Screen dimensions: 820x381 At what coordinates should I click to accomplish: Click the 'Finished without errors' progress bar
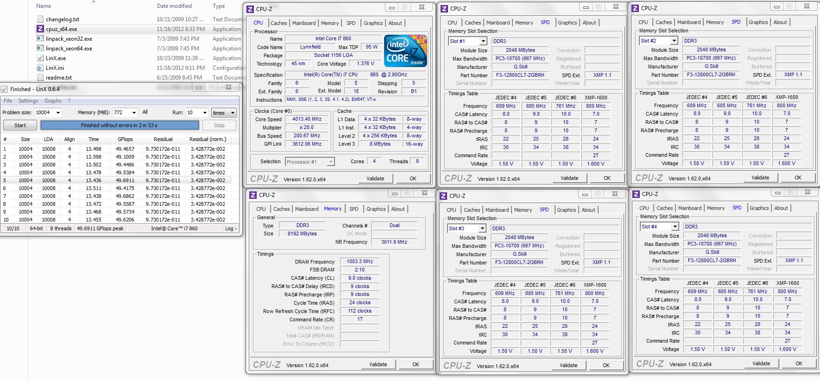[x=120, y=125]
